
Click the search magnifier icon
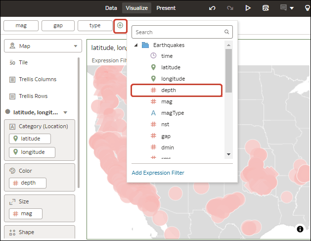227,32
